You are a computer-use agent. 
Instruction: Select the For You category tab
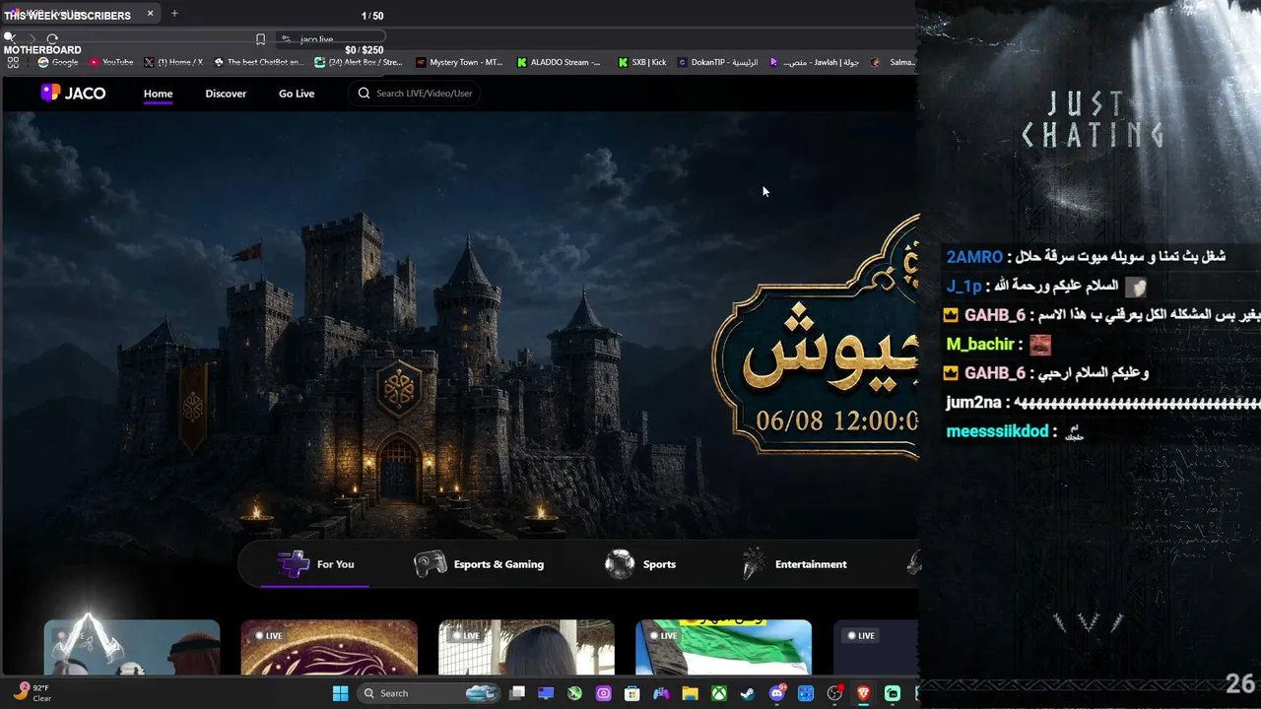315,564
